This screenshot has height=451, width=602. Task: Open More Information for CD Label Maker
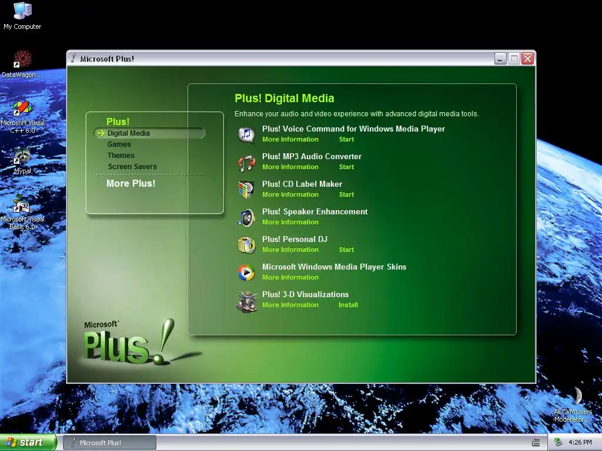[x=290, y=194]
